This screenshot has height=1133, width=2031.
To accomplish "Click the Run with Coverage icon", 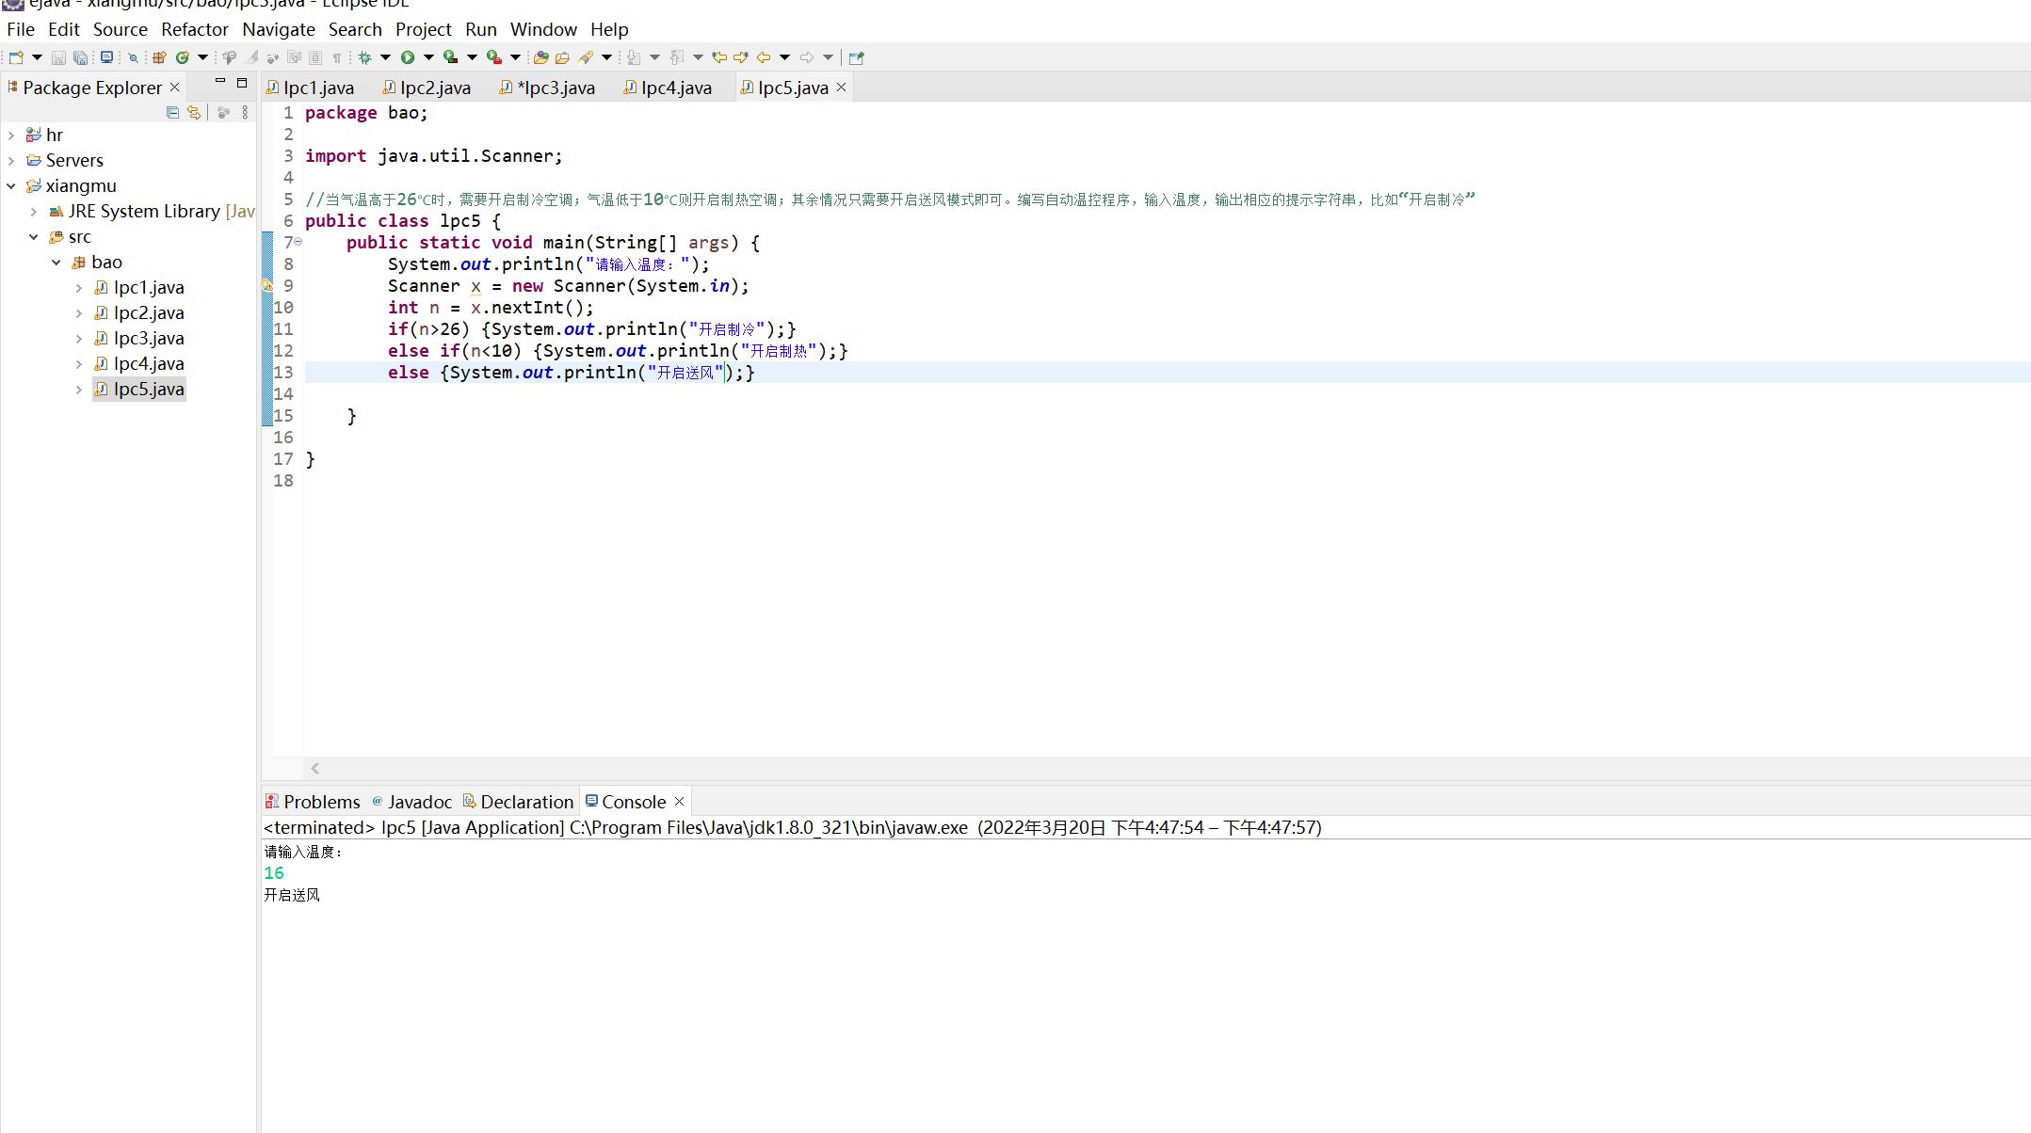I will coord(451,57).
